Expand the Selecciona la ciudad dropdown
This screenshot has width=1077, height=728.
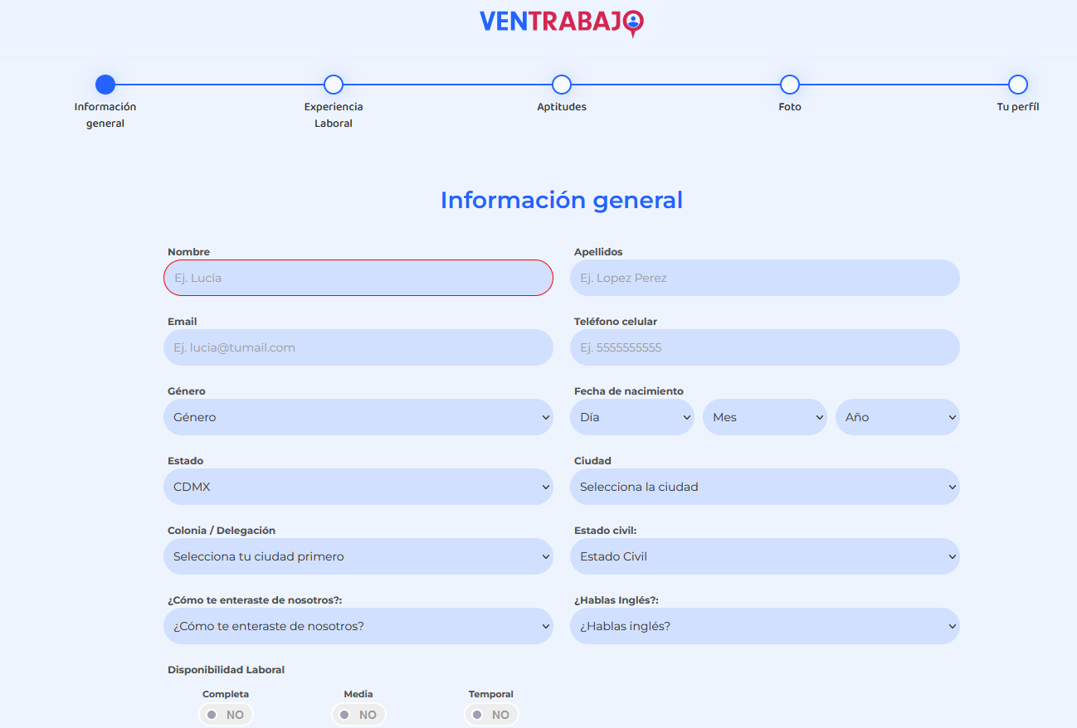click(764, 487)
